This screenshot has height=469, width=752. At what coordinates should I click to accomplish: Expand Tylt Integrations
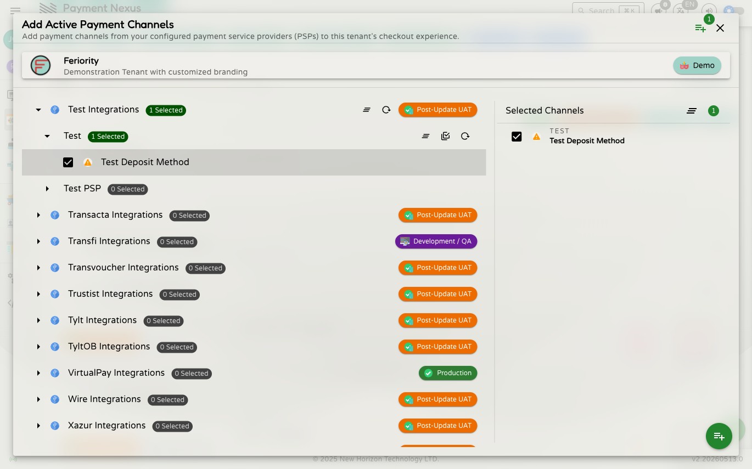click(38, 320)
